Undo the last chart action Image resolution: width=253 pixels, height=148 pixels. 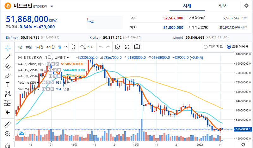click(x=101, y=47)
